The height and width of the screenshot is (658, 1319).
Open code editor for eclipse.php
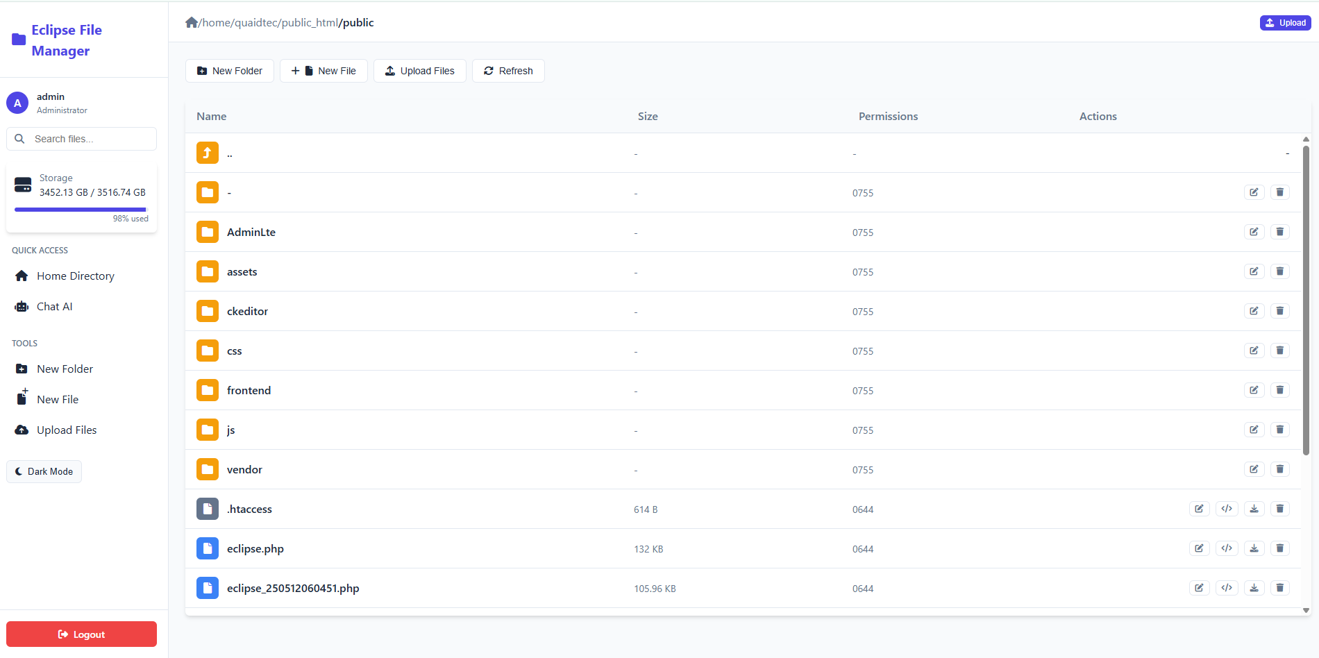pyautogui.click(x=1226, y=548)
